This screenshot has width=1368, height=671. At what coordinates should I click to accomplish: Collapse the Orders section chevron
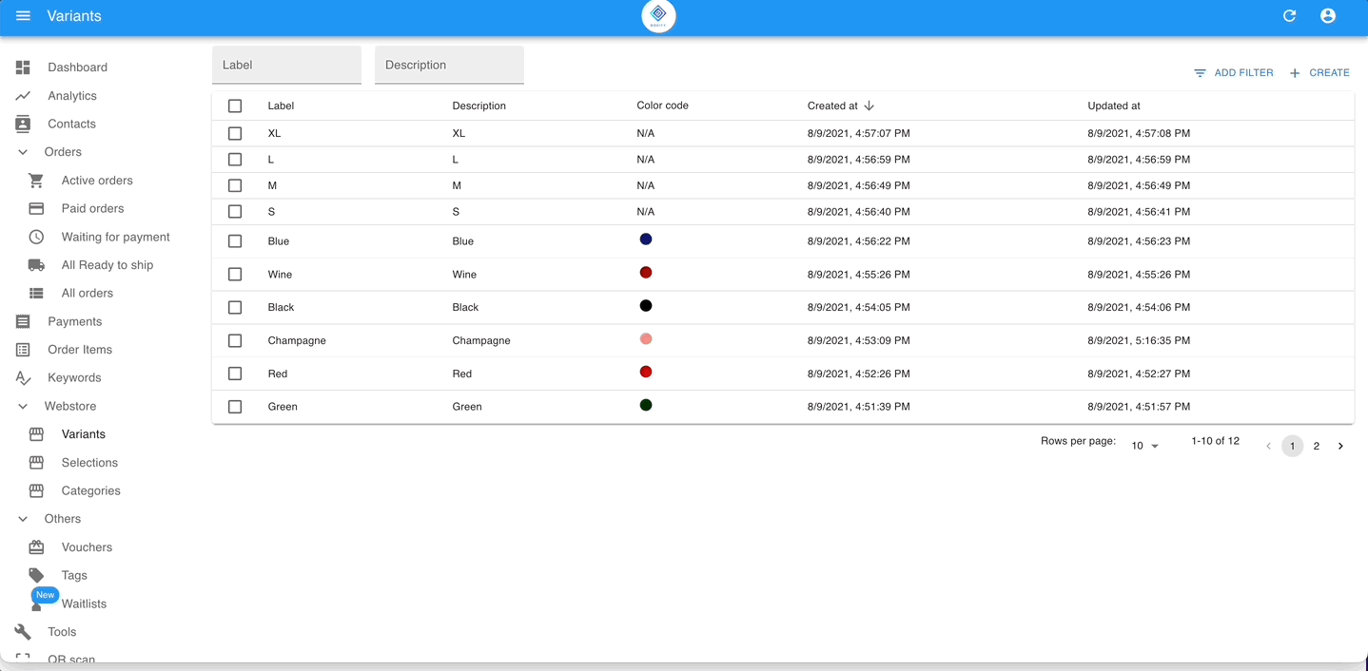click(x=23, y=152)
